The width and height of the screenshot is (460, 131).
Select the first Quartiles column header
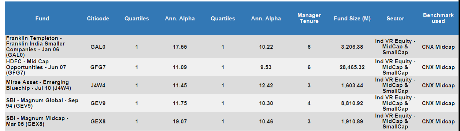pos(137,19)
